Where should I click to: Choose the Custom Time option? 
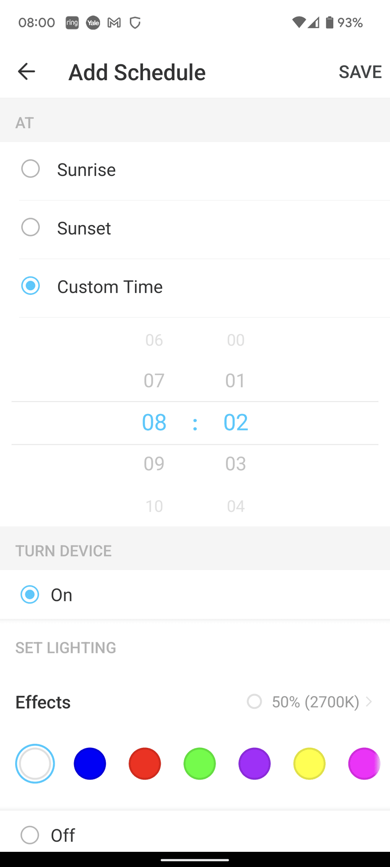point(31,286)
